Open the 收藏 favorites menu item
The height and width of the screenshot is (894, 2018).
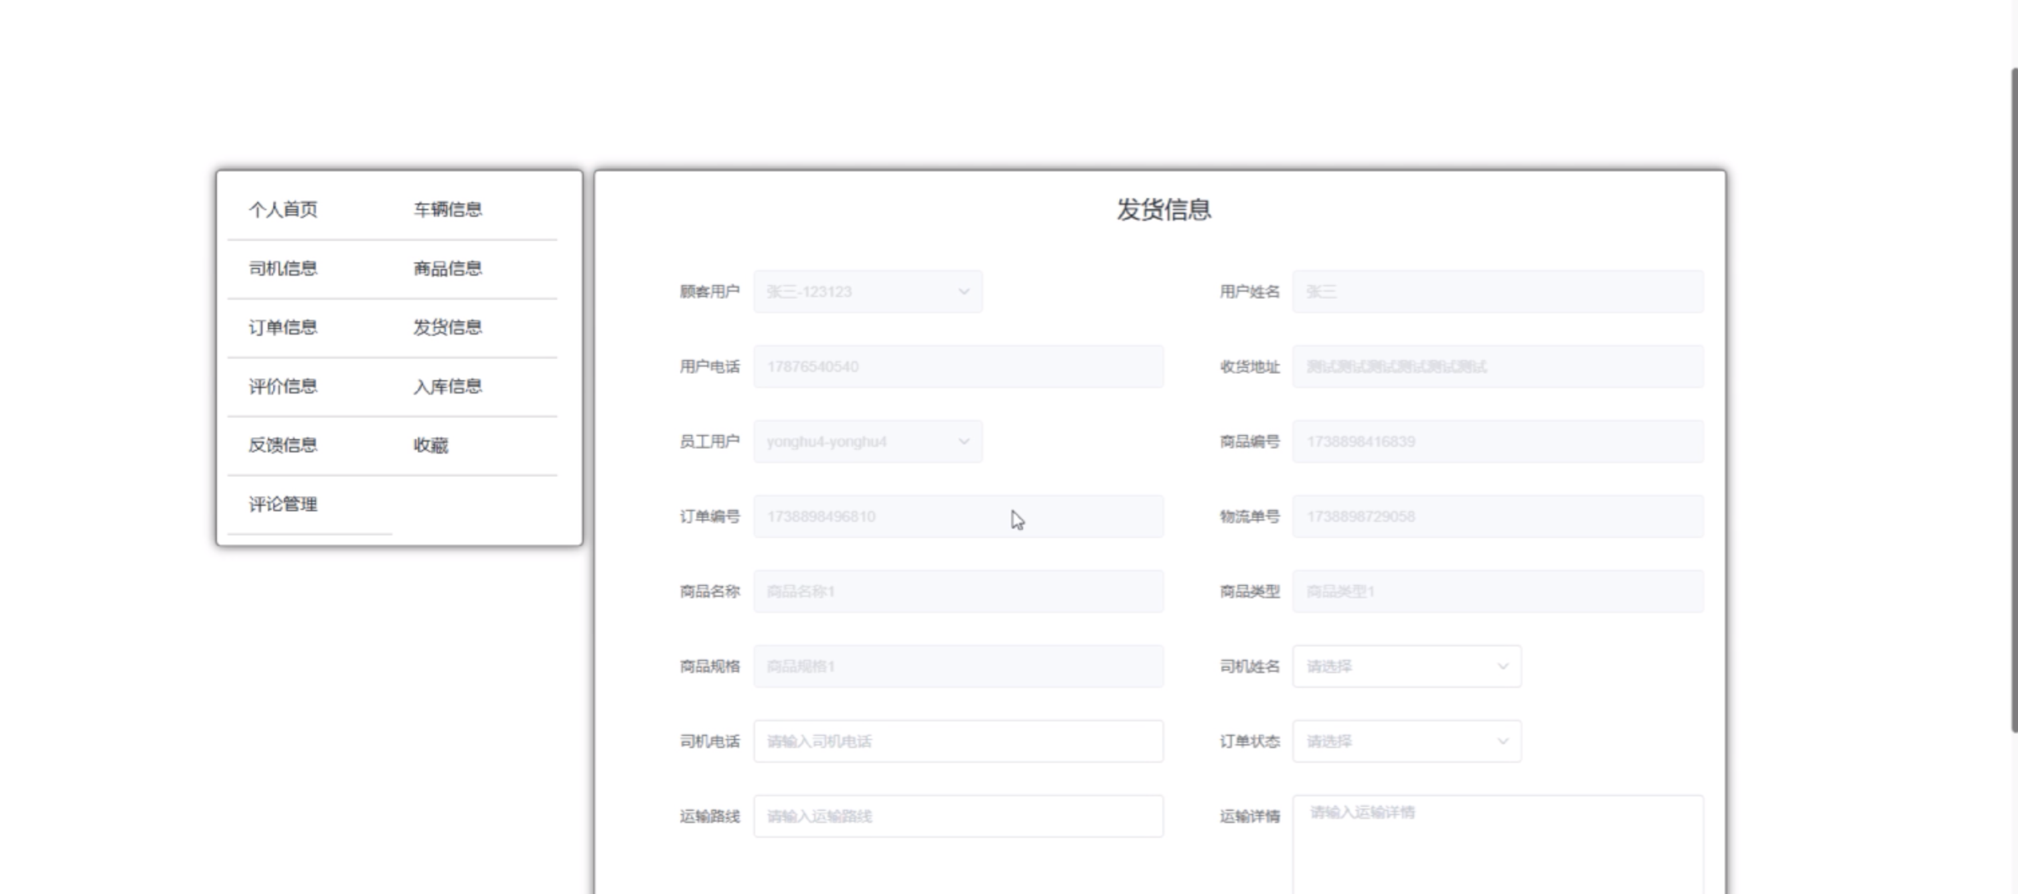click(x=431, y=444)
